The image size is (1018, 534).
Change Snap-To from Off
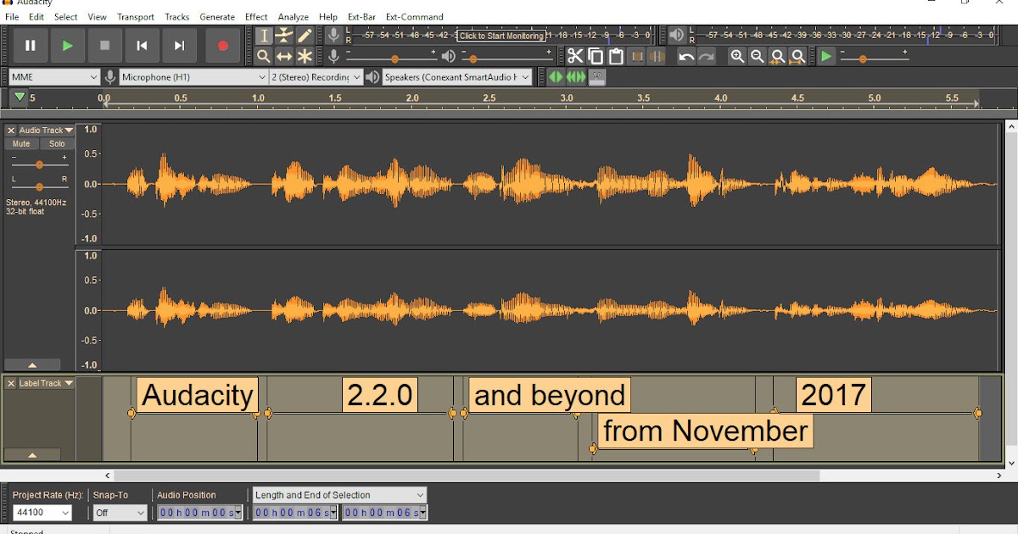(x=119, y=512)
